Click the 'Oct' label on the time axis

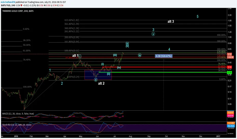(166, 136)
